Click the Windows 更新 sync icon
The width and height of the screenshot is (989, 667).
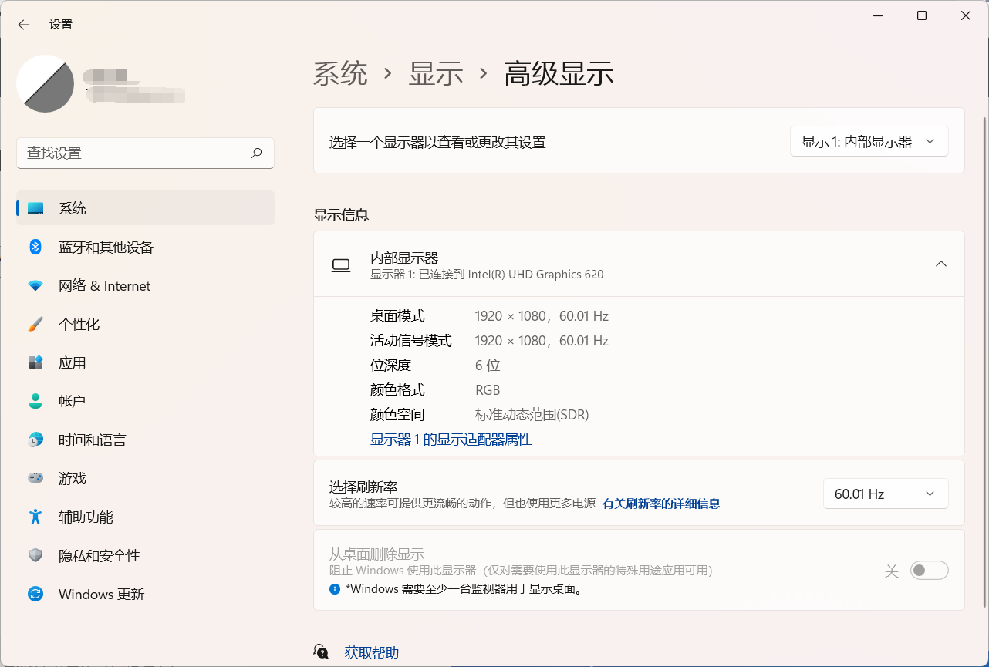tap(35, 594)
